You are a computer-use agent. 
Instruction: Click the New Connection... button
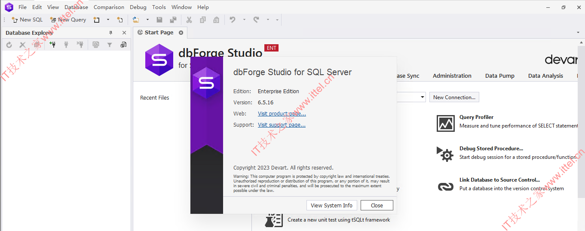tap(454, 97)
